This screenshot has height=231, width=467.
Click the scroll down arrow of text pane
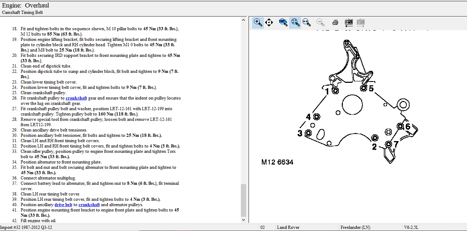tap(244, 220)
